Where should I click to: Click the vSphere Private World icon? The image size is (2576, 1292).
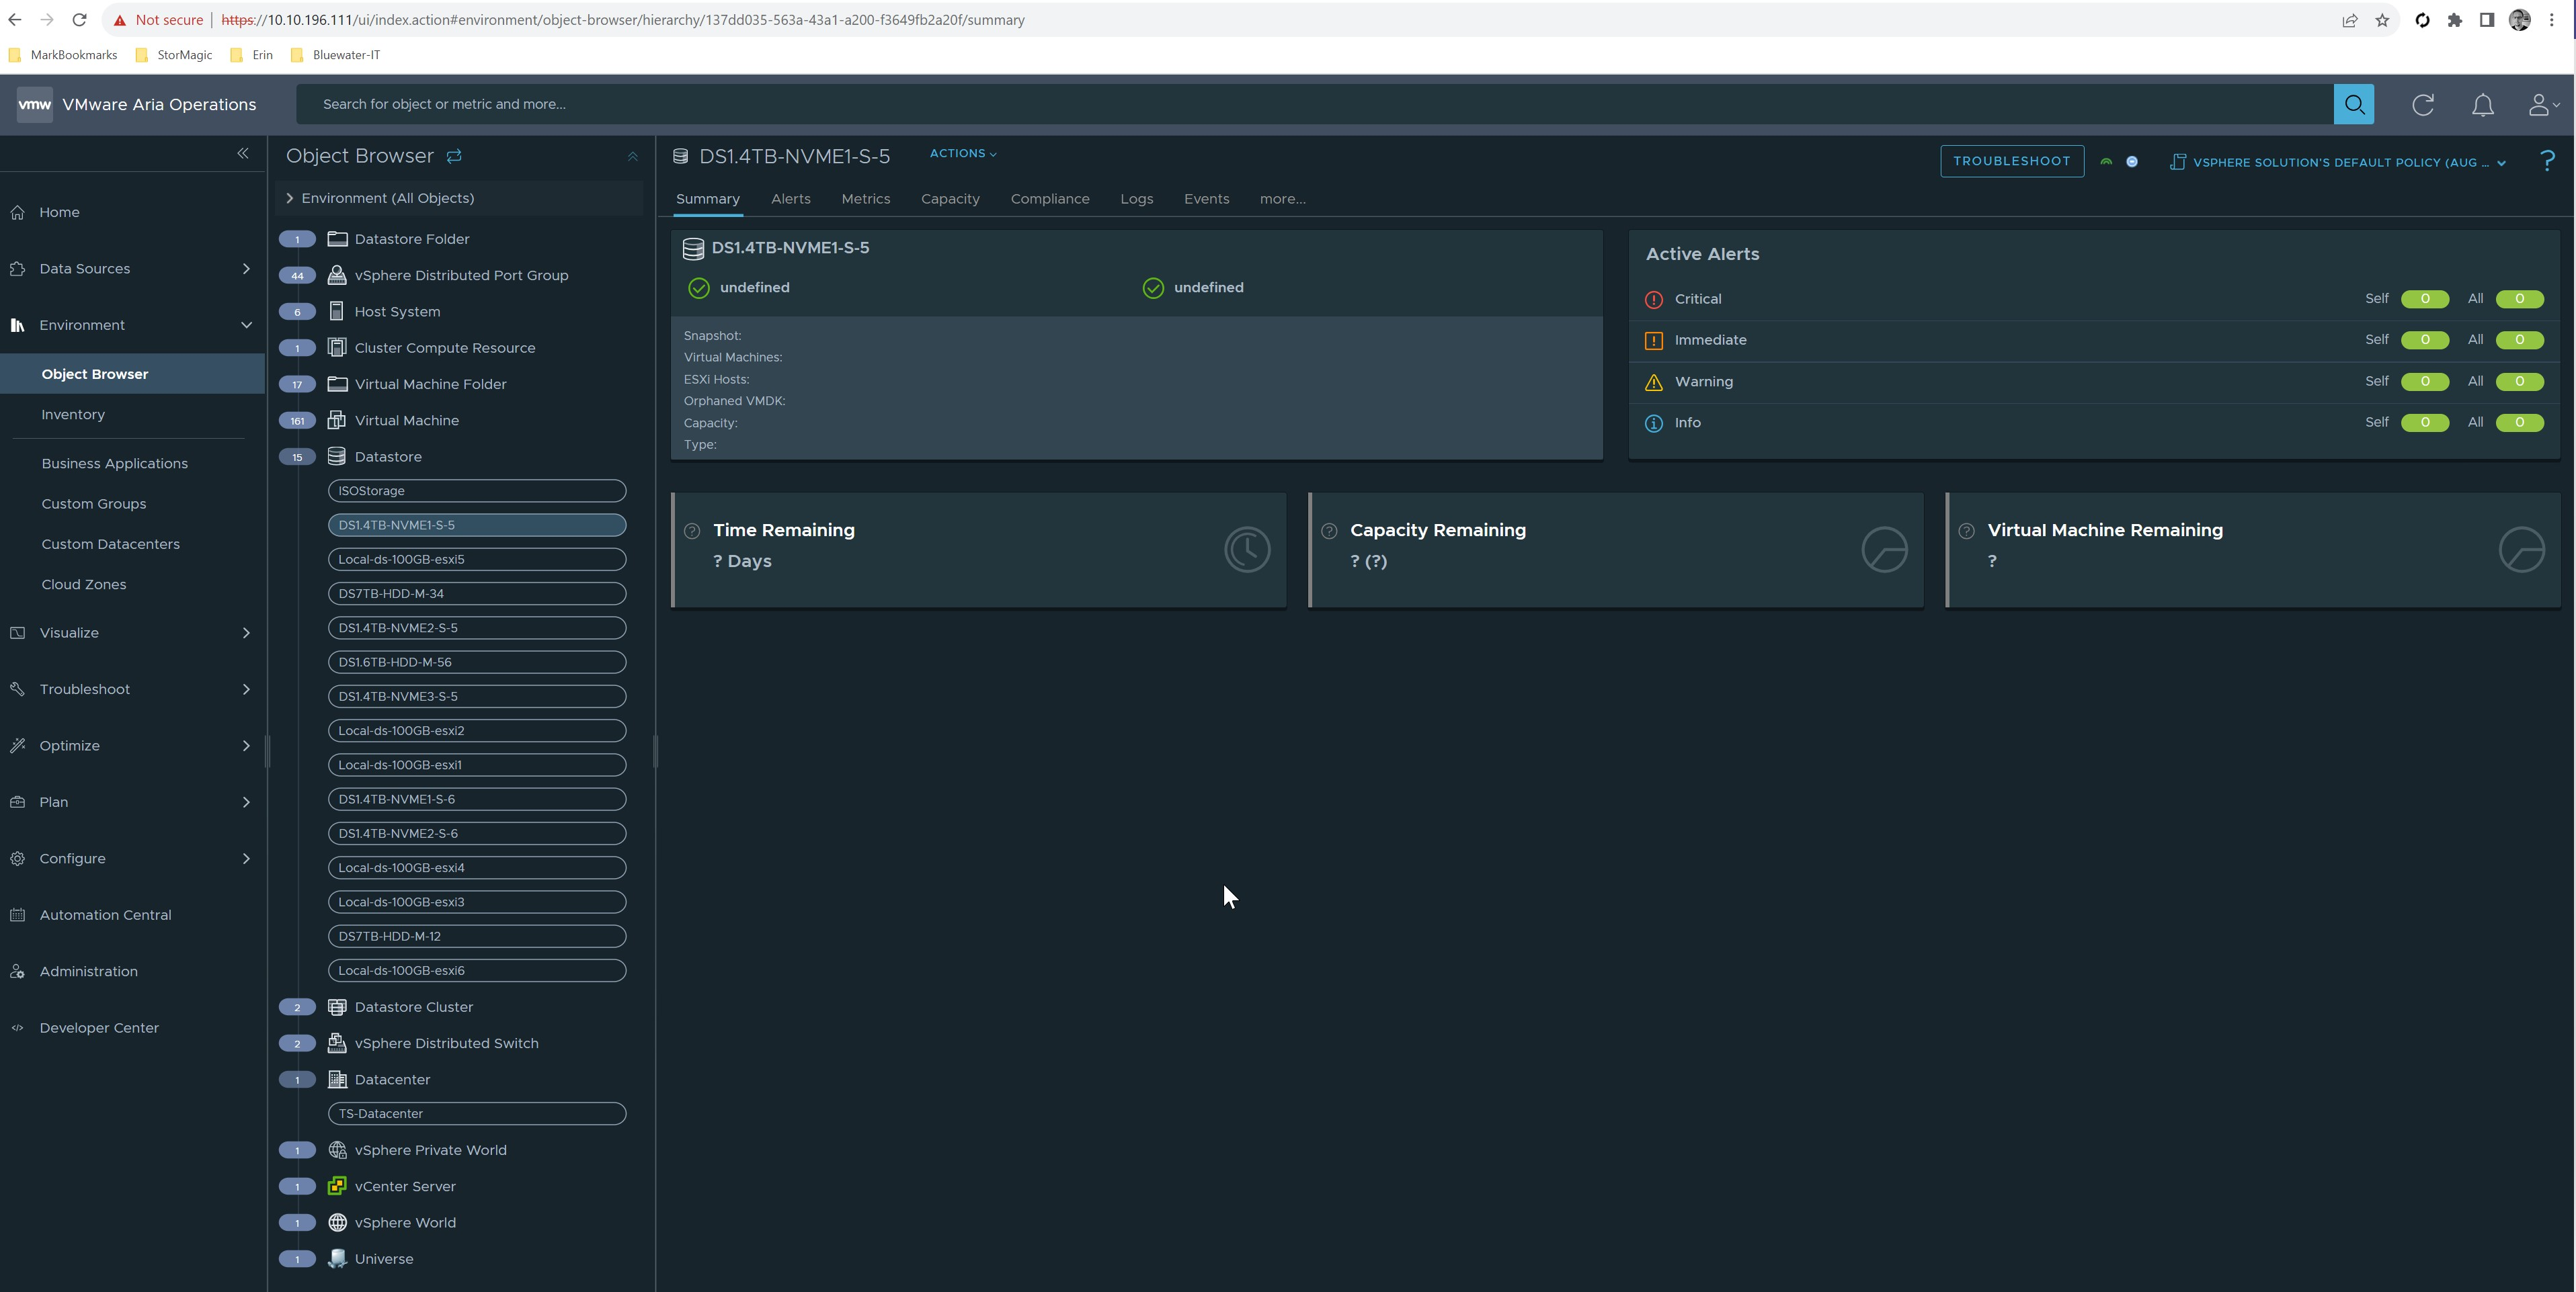[x=337, y=1150]
